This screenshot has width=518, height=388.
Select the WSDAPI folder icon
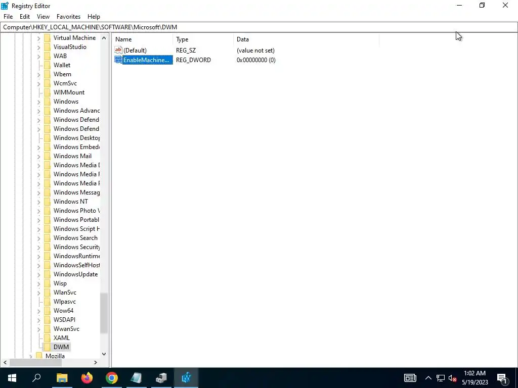pyautogui.click(x=47, y=320)
